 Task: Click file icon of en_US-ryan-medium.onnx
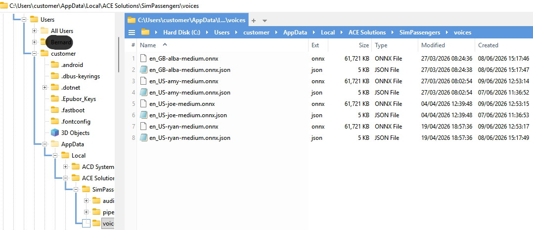click(x=143, y=127)
